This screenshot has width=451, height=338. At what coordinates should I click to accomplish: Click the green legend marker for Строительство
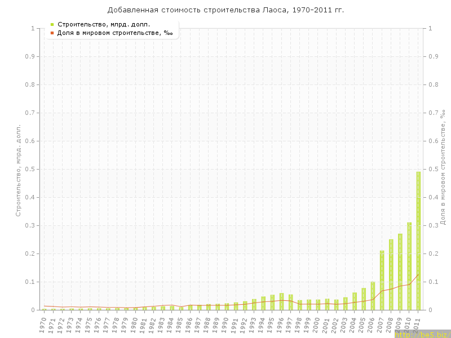coord(52,24)
